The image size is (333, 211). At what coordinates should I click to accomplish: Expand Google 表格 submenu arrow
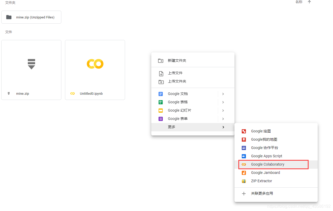(x=223, y=102)
